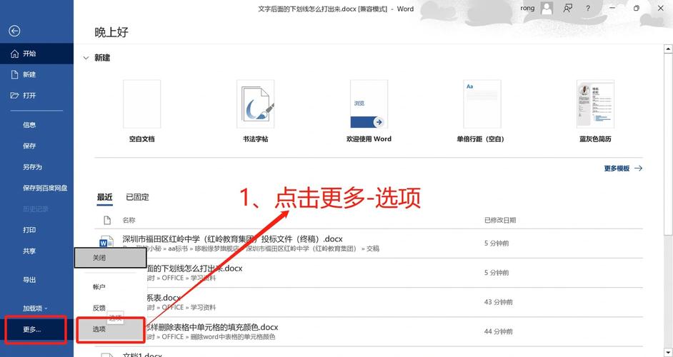Expand the 加载项 dropdown
Screen dimensions: 673x357
coord(36,308)
